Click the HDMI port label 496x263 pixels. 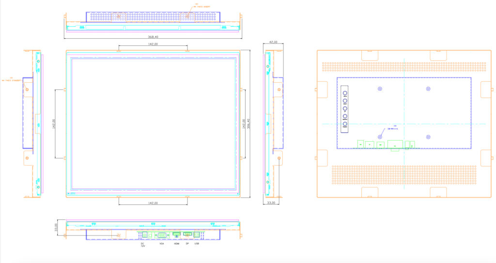coord(176,244)
